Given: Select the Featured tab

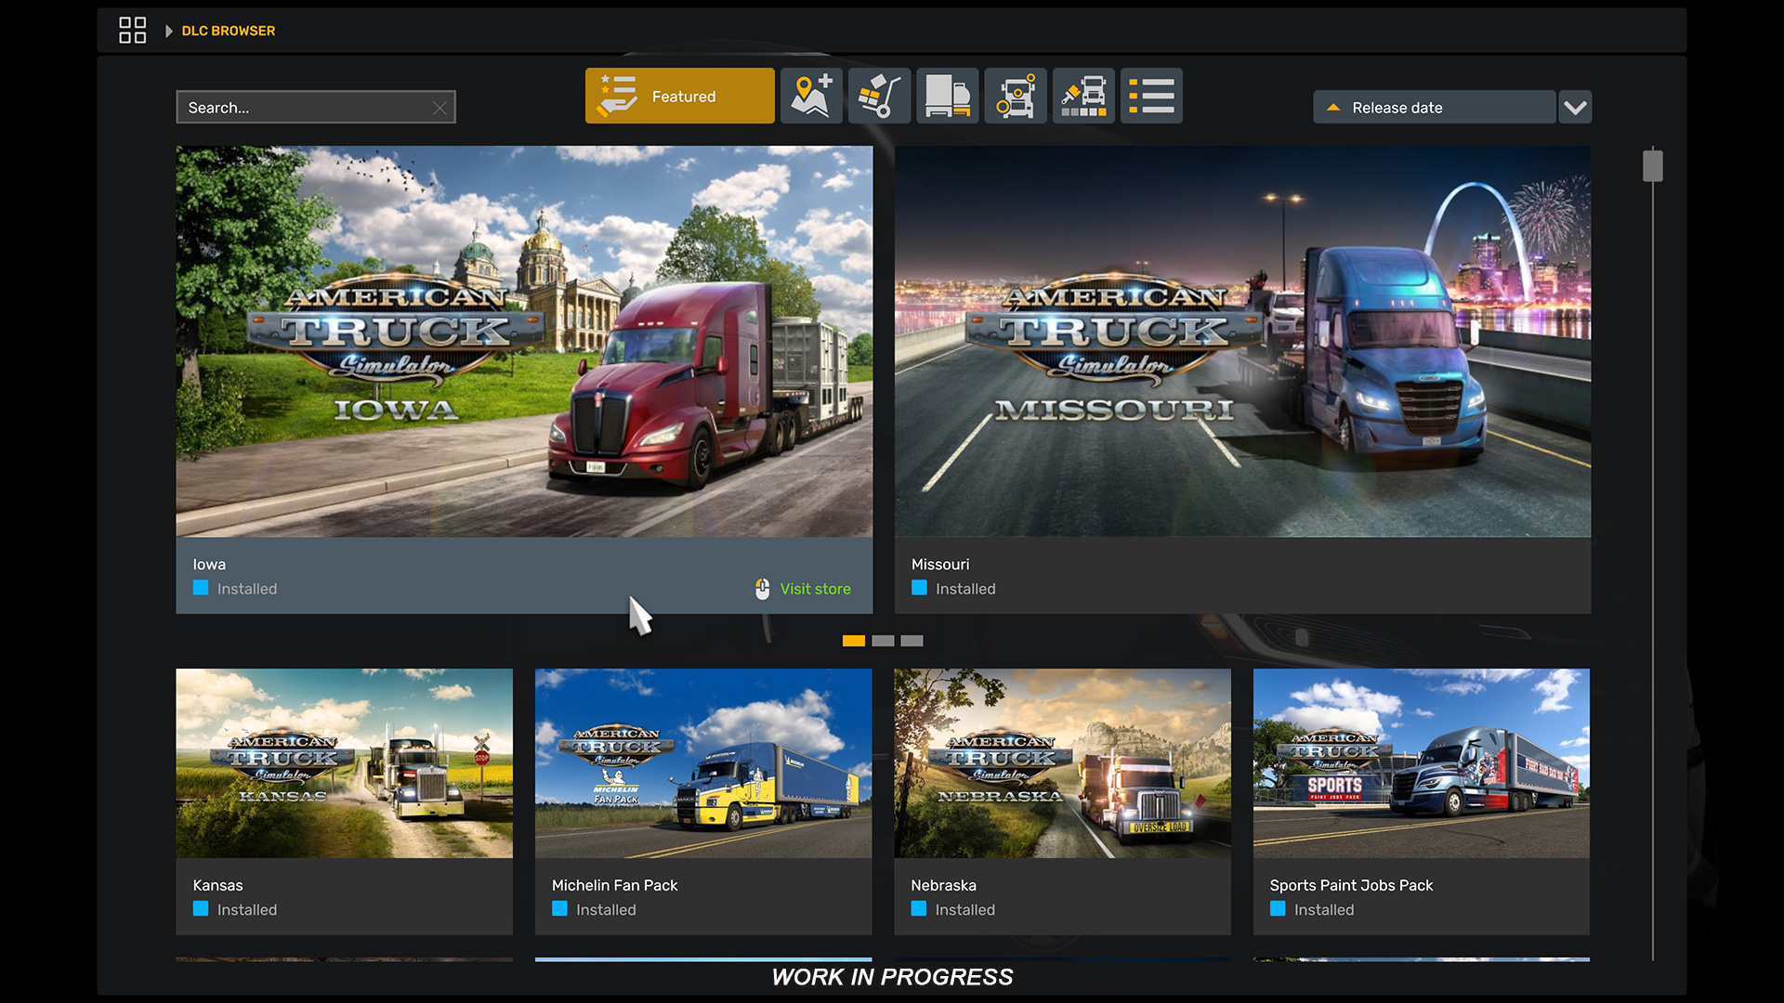Looking at the screenshot, I should coord(679,96).
